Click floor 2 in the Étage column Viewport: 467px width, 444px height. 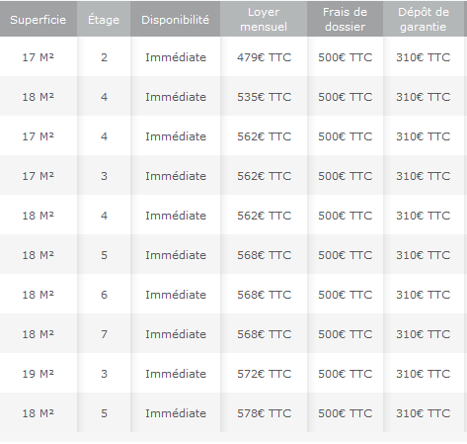tap(104, 57)
